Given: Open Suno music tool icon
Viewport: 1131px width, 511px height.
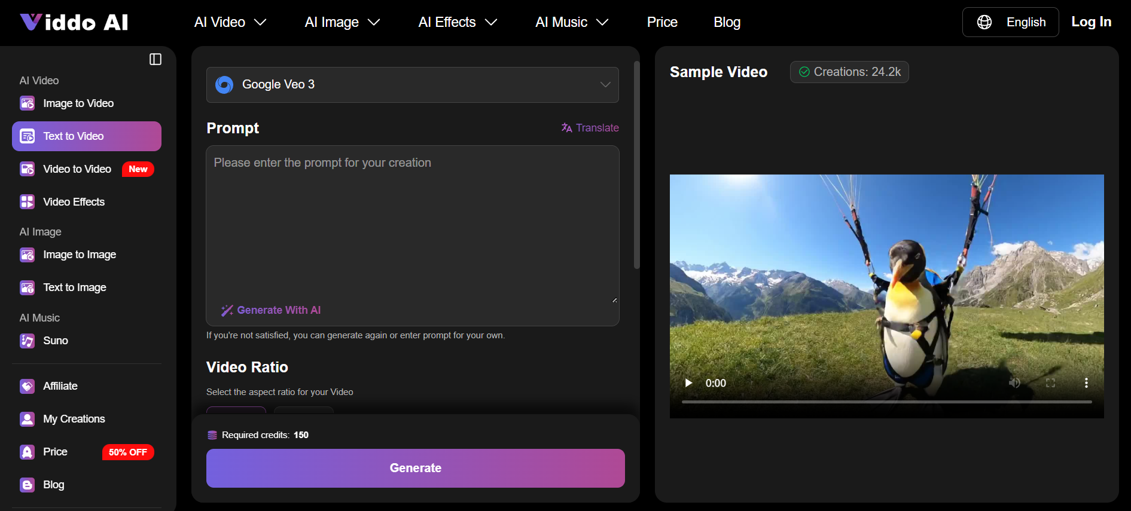Looking at the screenshot, I should pyautogui.click(x=28, y=341).
